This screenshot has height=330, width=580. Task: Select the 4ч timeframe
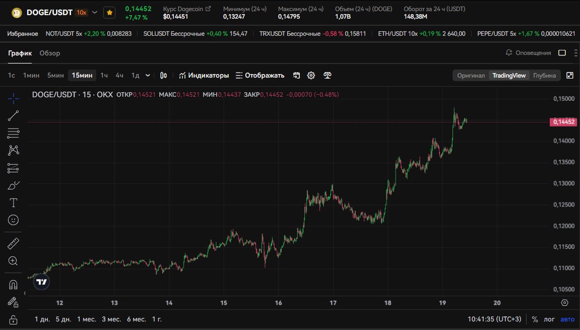click(x=119, y=76)
